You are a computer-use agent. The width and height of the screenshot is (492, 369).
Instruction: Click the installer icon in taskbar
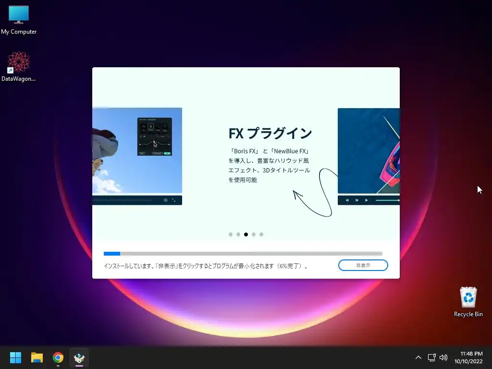tap(79, 357)
